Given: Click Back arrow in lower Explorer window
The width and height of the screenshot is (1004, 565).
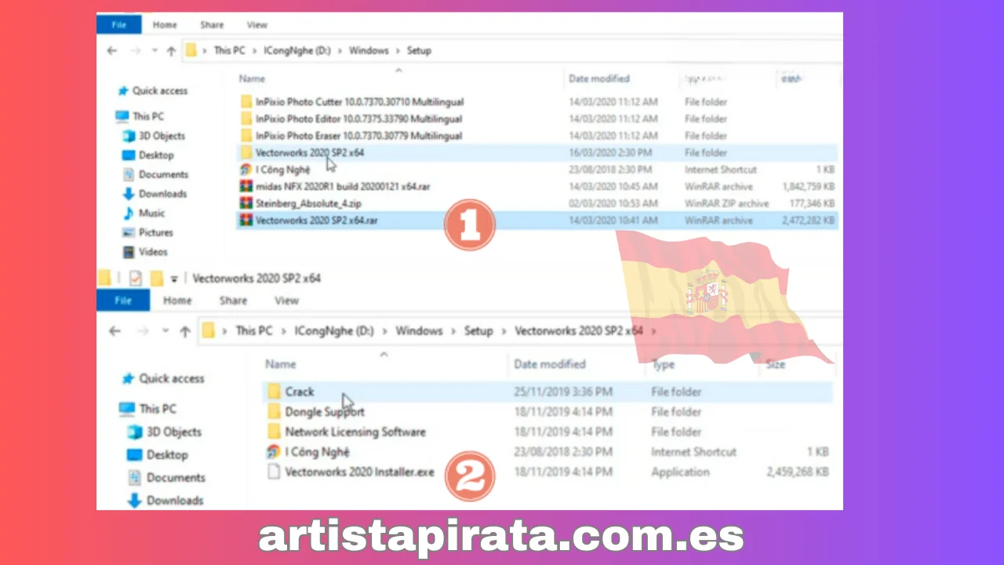Looking at the screenshot, I should (115, 331).
